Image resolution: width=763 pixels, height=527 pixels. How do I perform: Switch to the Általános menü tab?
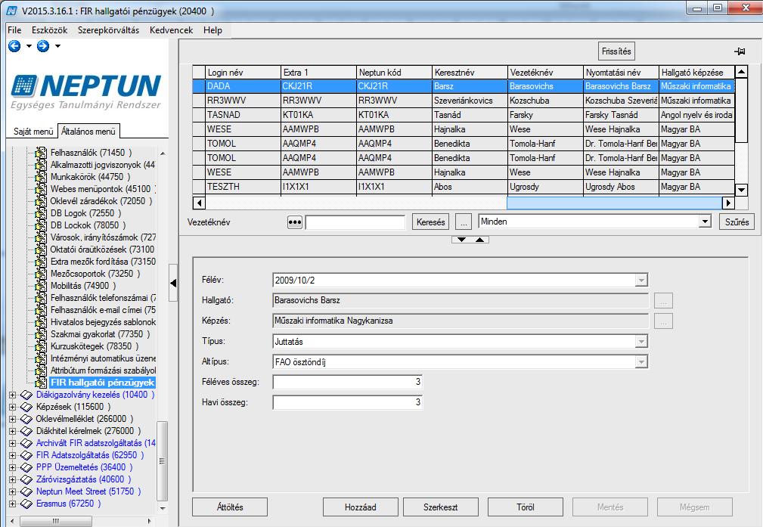[88, 132]
